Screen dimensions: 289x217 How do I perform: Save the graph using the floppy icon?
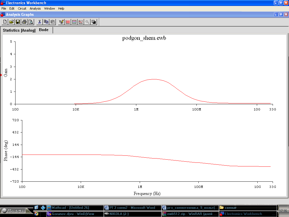18,22
